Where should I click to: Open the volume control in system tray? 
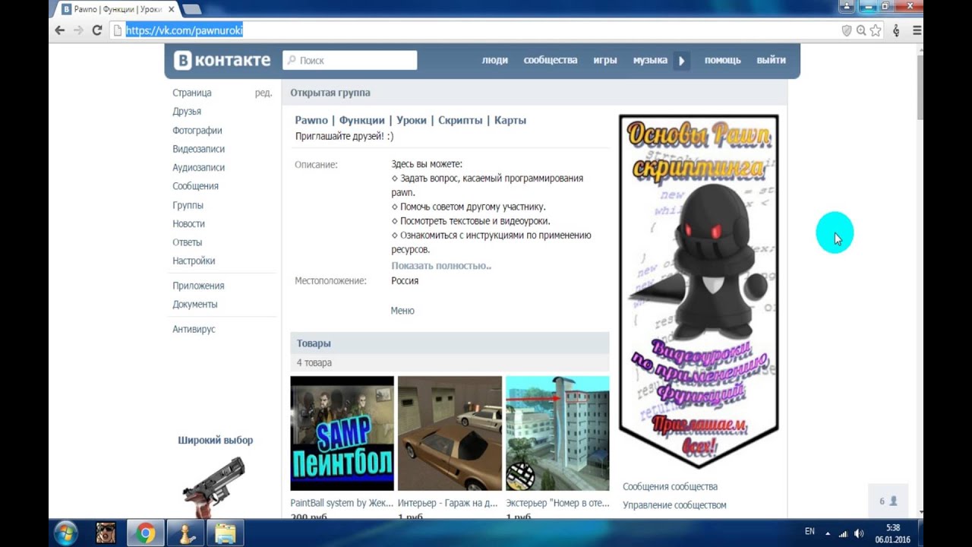[858, 533]
